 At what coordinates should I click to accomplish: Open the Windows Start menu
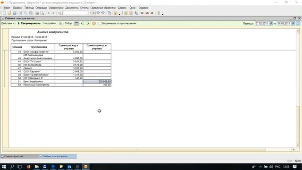tap(4, 167)
